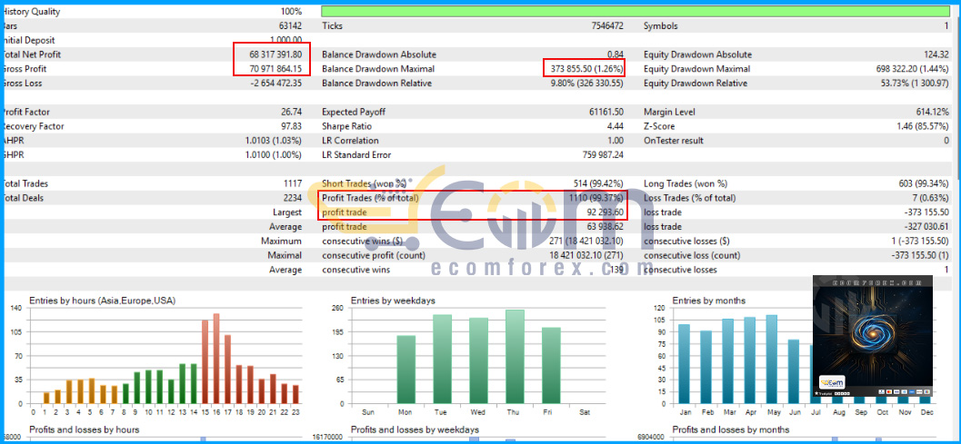Click the Profit Trades (% of total) label
Viewport: 961px width, 444px height.
pyautogui.click(x=370, y=198)
